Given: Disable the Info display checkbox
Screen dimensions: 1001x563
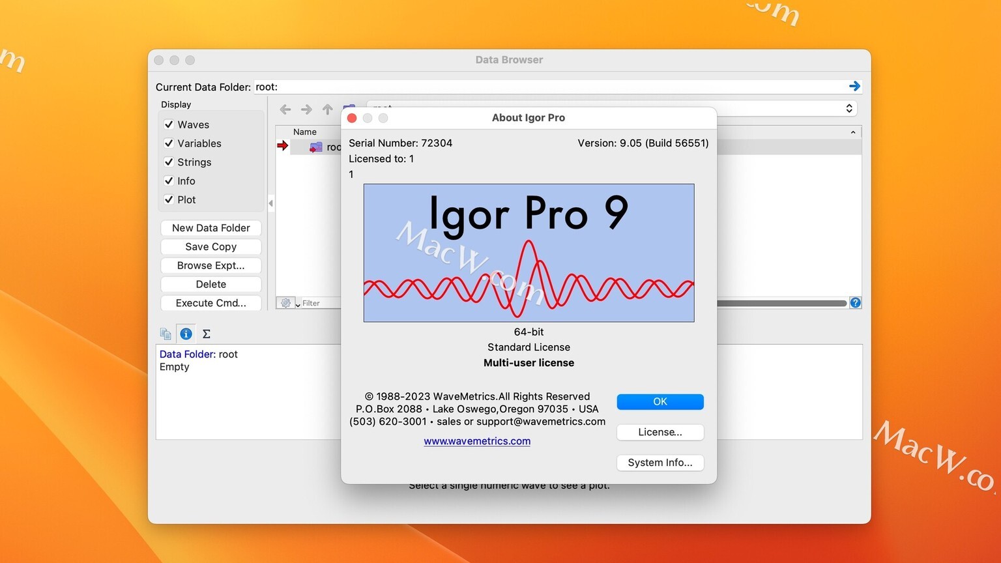Looking at the screenshot, I should [169, 180].
